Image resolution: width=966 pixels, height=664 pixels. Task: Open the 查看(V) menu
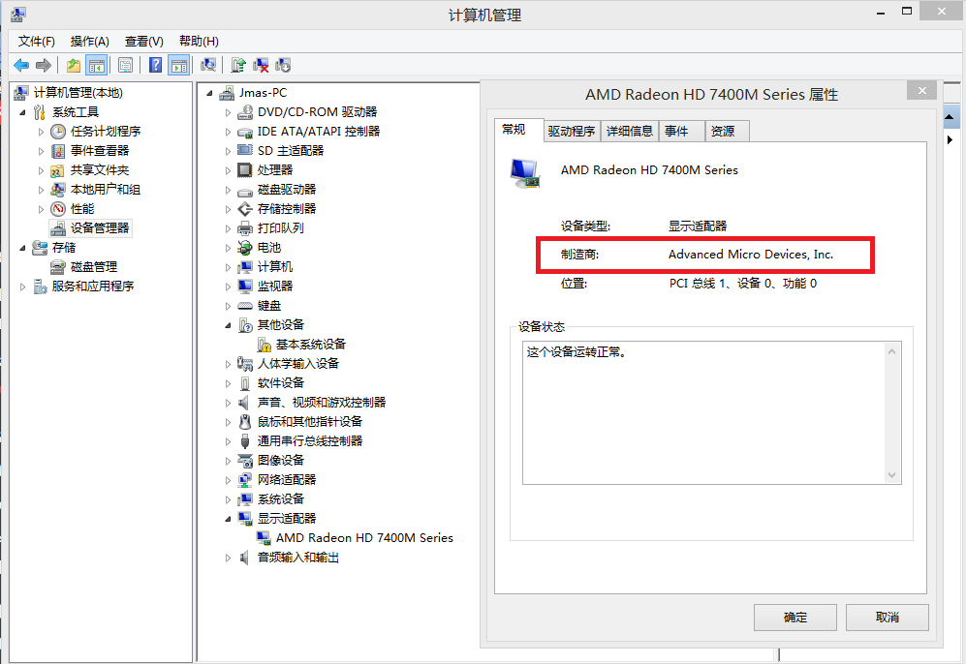pyautogui.click(x=143, y=42)
